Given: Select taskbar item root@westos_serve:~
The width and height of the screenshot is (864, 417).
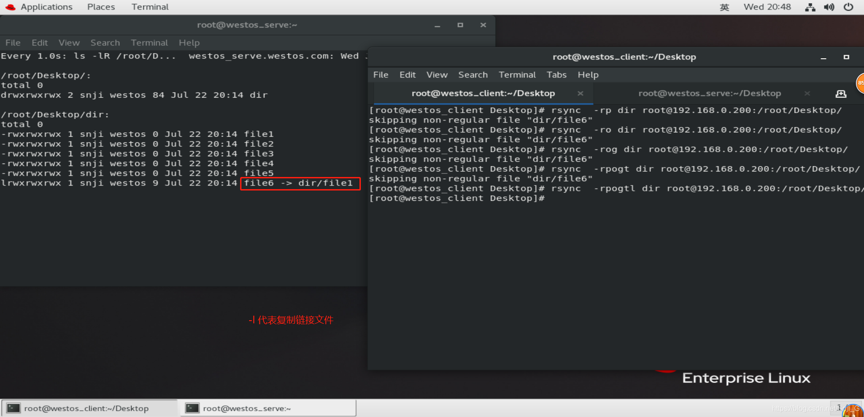Looking at the screenshot, I should click(x=268, y=408).
